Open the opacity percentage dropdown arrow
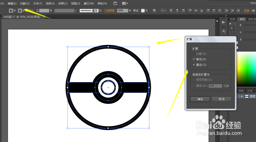 tap(130, 11)
